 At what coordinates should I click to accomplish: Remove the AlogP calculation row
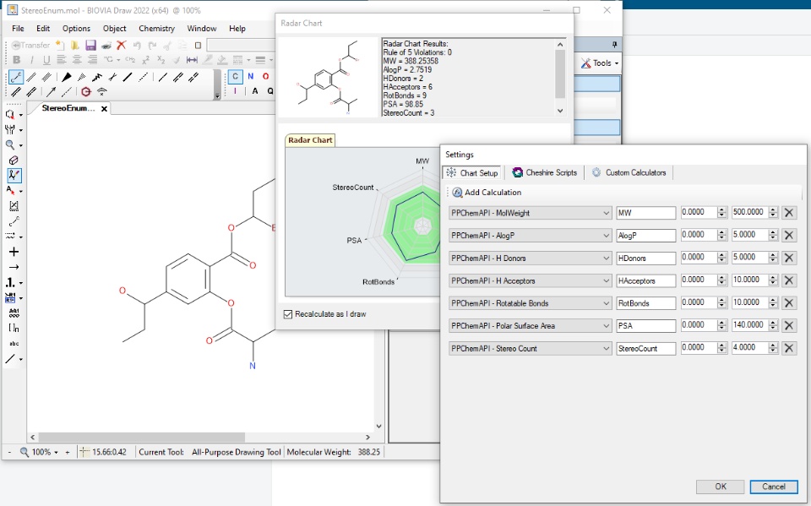click(789, 236)
